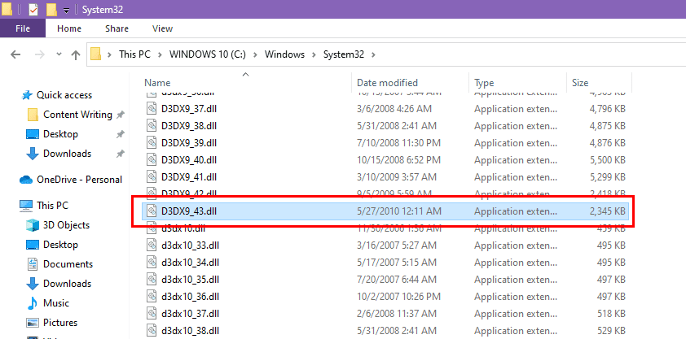Expand chevron after This PC breadcrumb

tap(161, 54)
